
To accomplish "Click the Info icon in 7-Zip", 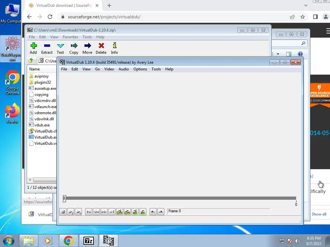I will 114,48.
